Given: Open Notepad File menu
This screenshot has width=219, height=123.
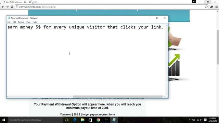Looking at the screenshot, I should [x=9, y=22].
